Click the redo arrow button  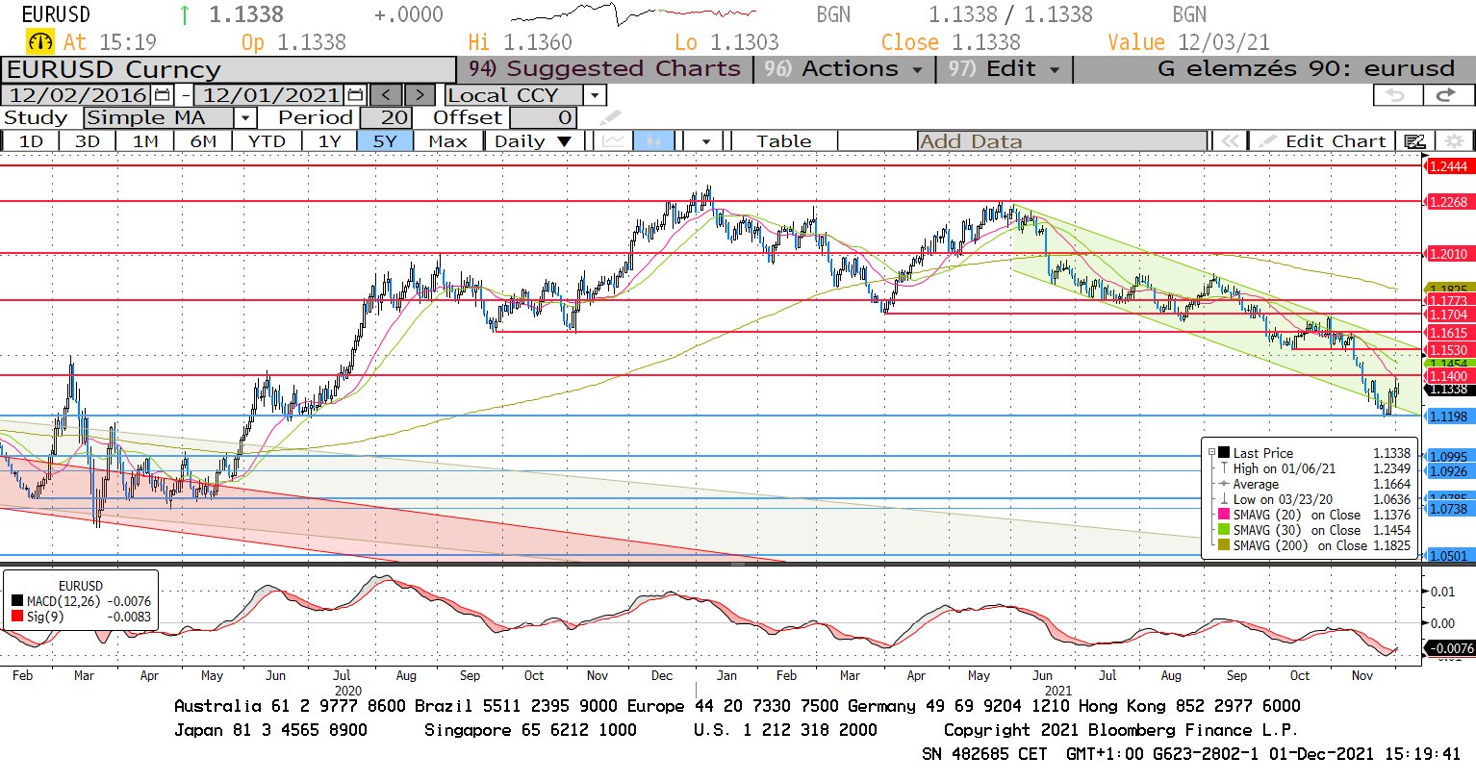[1445, 95]
